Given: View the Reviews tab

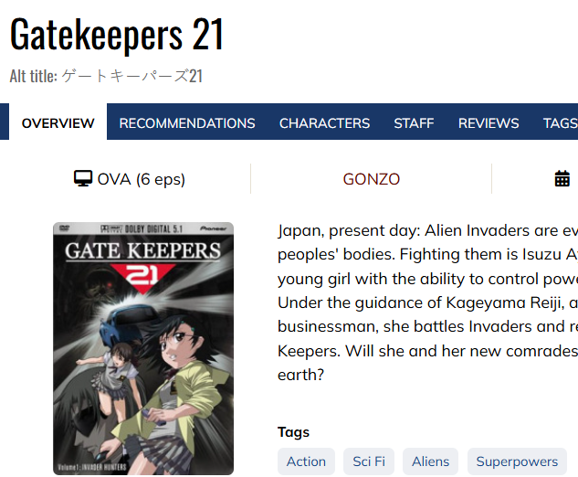Looking at the screenshot, I should click(x=489, y=122).
